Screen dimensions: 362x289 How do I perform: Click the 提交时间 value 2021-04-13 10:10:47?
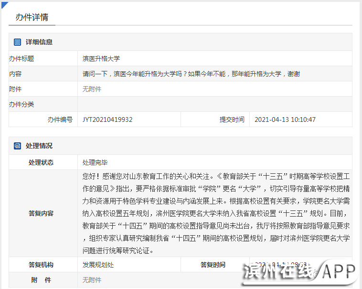pos(285,120)
